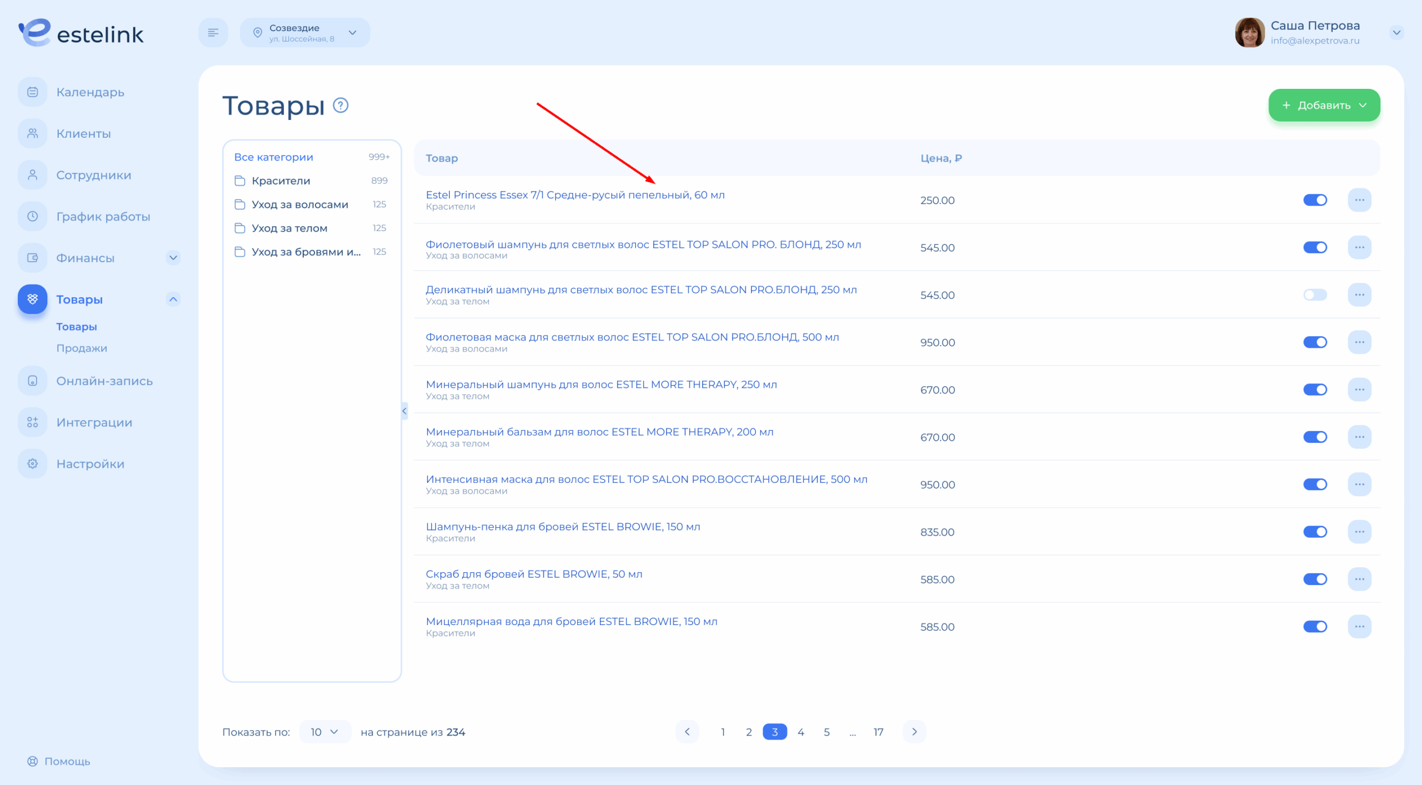
Task: Open the Настройки gear icon
Action: pos(33,463)
